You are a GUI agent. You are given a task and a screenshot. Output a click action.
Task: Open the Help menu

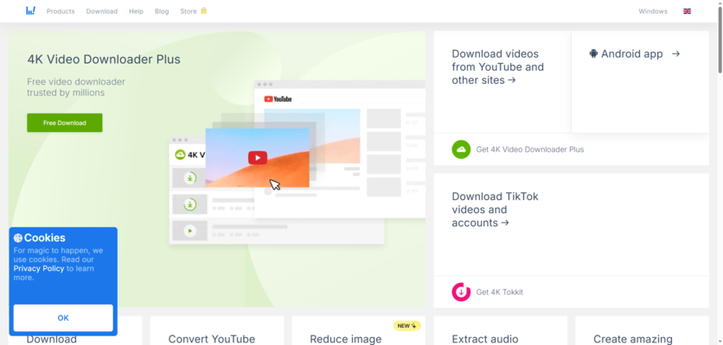coord(136,11)
